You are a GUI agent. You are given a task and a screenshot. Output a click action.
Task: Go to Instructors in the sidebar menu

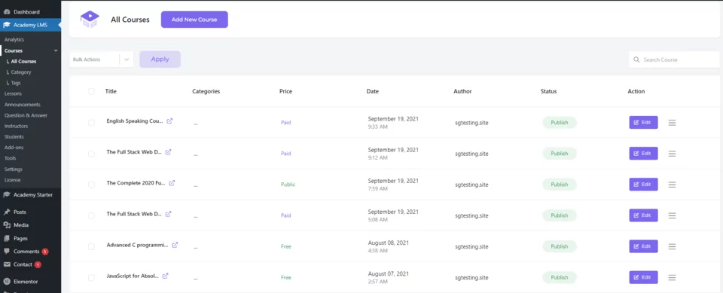[x=16, y=126]
